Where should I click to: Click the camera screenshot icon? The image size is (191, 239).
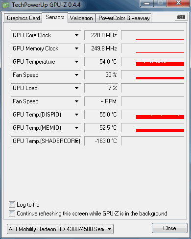tap(181, 17)
